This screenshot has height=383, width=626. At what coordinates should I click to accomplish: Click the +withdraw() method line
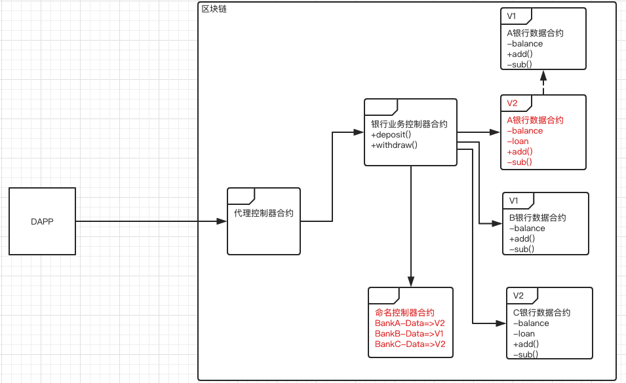click(394, 145)
